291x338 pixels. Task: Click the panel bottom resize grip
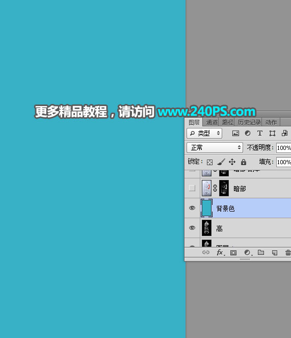pyautogui.click(x=245, y=259)
